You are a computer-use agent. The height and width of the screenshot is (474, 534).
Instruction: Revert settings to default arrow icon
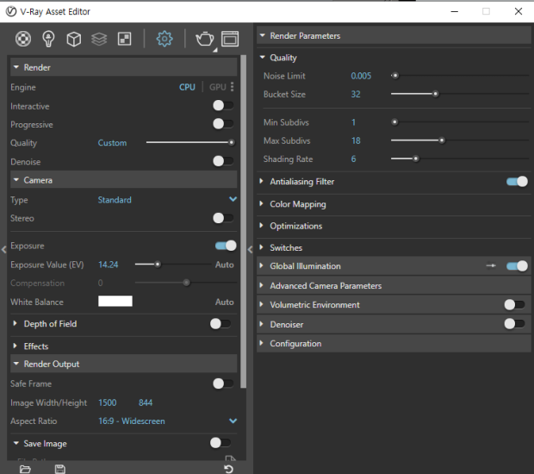229,469
